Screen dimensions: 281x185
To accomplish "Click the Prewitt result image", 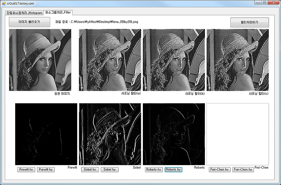I will coord(46,134).
